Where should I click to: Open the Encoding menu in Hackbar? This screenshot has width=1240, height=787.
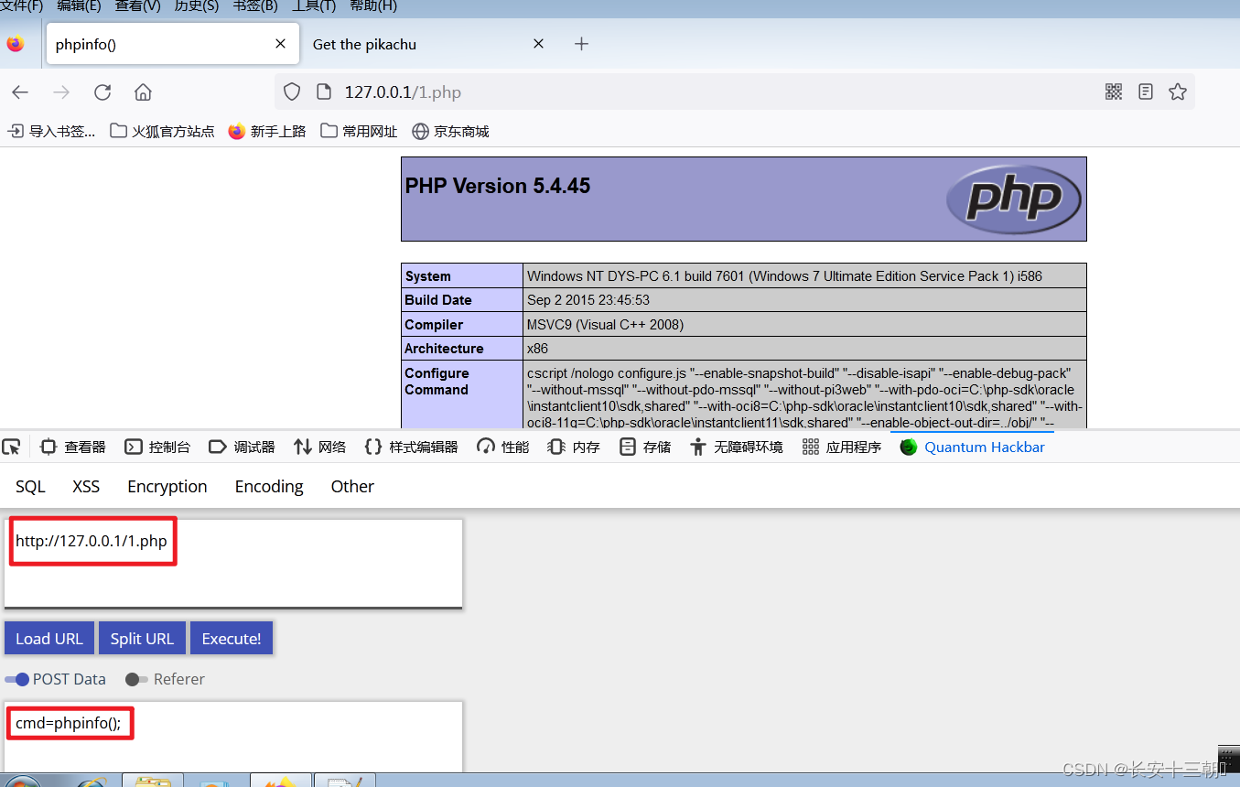click(269, 487)
